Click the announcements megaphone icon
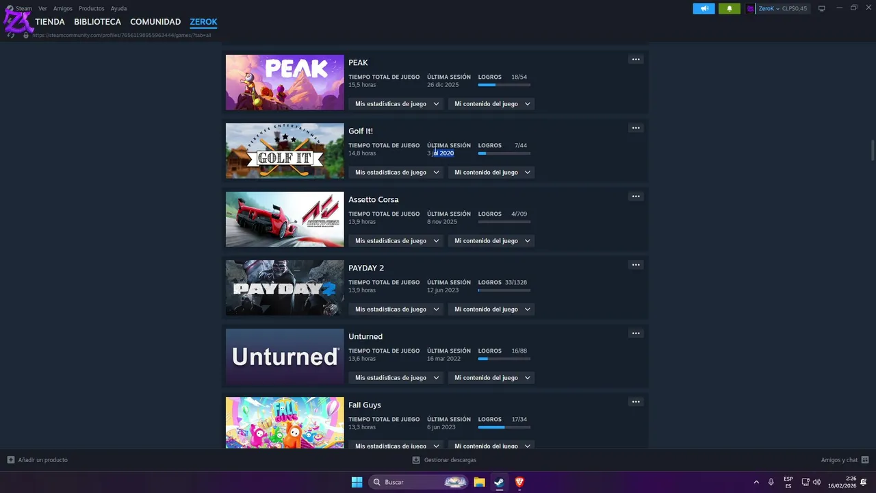876x493 pixels. [x=704, y=9]
